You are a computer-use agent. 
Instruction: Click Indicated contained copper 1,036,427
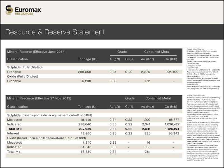[x=172, y=124]
